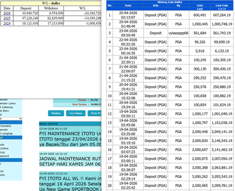The width and height of the screenshot is (235, 191).
Task: Click date 21-04-2026 22:30:11 in row 6
Action: pyautogui.click(x=128, y=60)
